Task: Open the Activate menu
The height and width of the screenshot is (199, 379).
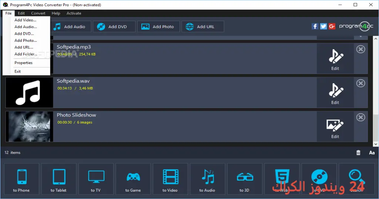Action: [74, 13]
